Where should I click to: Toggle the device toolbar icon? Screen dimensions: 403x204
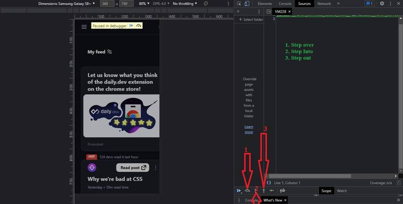coord(247,3)
